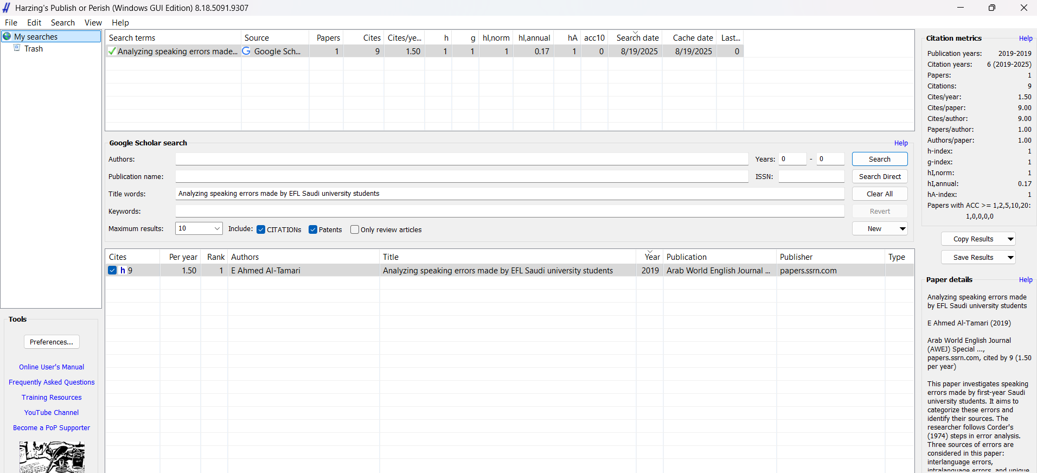Click the Publish or Perish logo drawing
1037x473 pixels.
(x=52, y=457)
